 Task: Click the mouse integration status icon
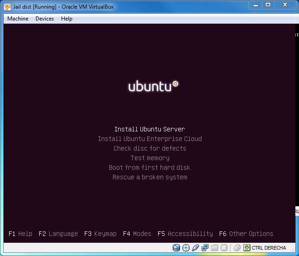pyautogui.click(x=237, y=248)
